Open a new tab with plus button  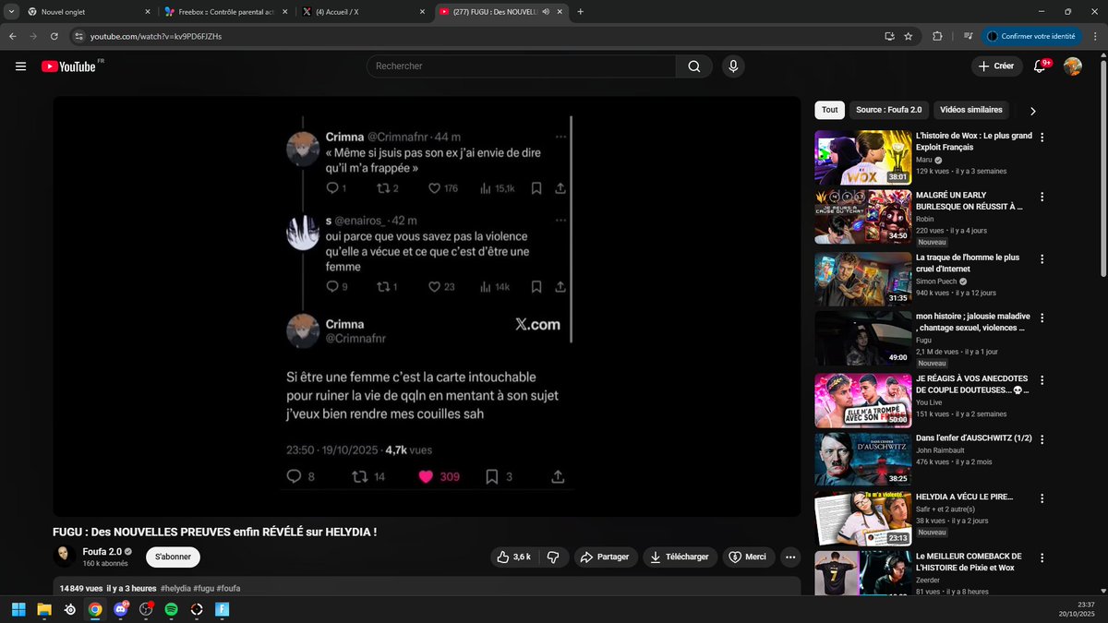click(580, 12)
